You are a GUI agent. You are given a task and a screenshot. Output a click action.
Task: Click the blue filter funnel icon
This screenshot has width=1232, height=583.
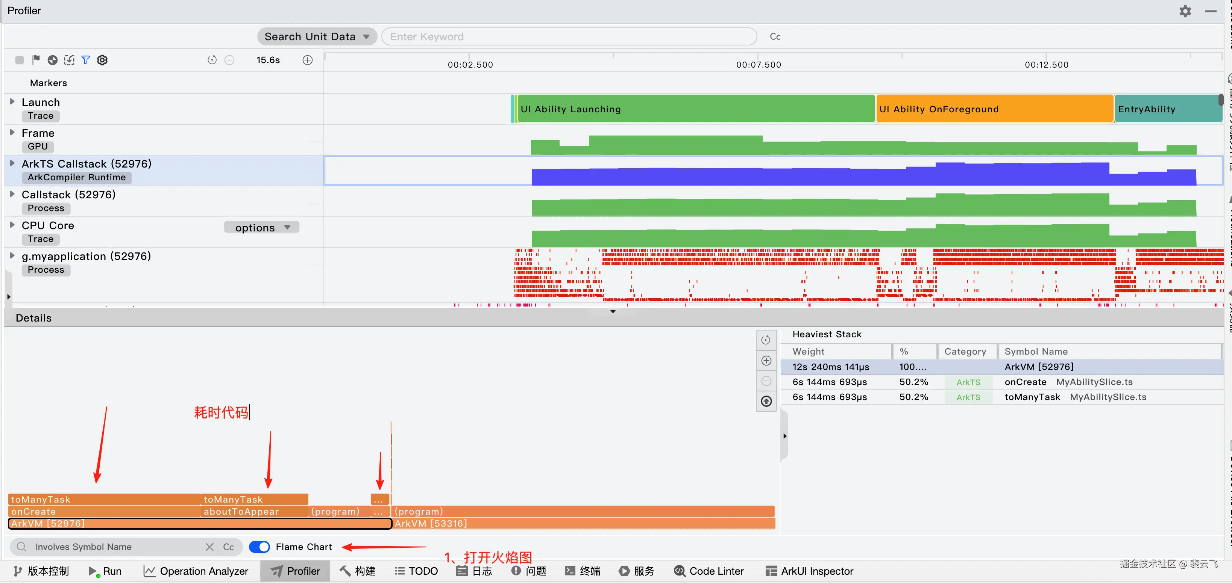[86, 60]
